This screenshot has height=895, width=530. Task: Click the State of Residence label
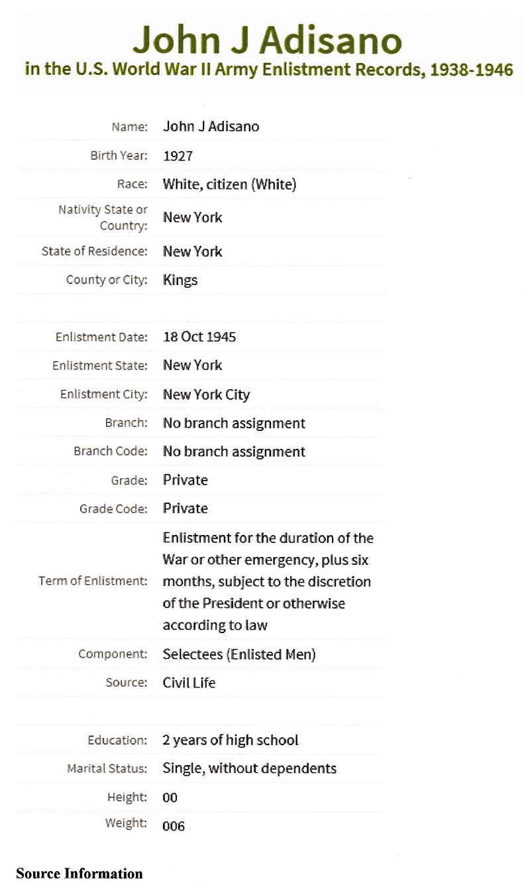[95, 251]
